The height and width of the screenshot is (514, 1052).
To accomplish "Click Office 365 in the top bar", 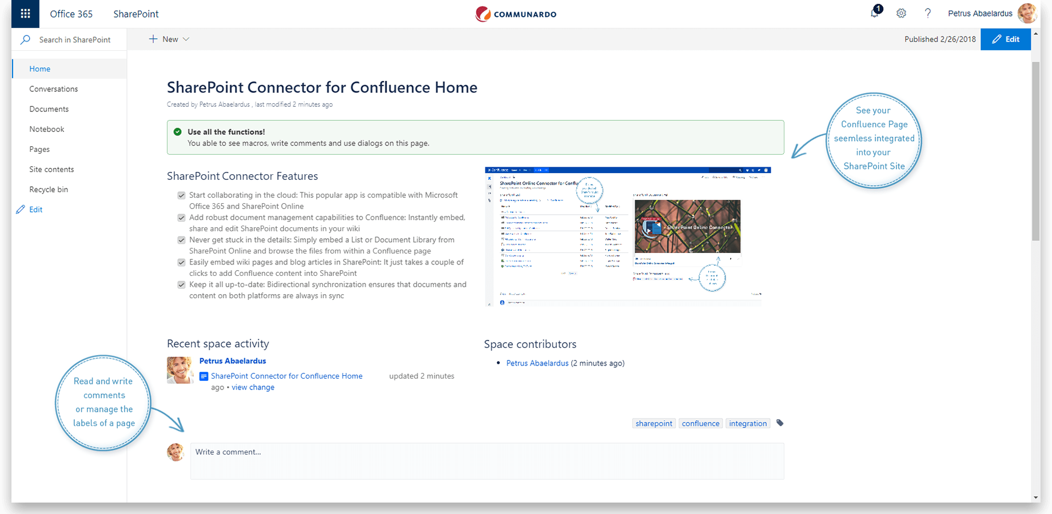I will pos(71,14).
